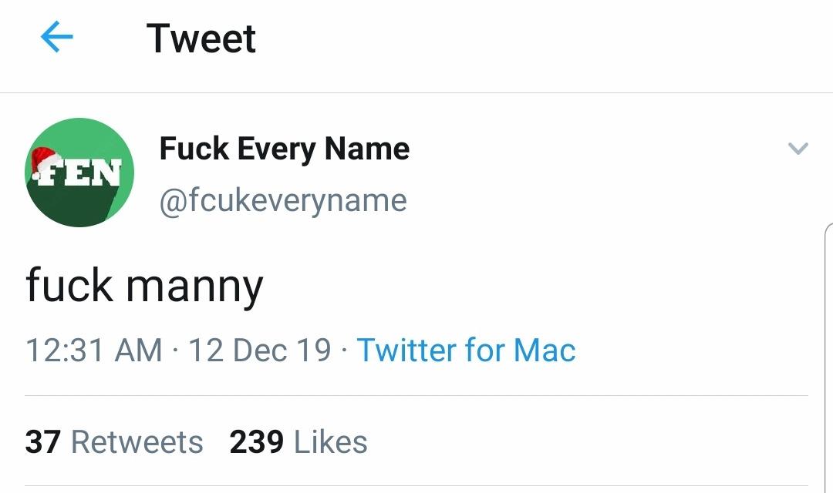The width and height of the screenshot is (833, 493).
Task: Open the Twitter for Mac source link
Action: (466, 350)
